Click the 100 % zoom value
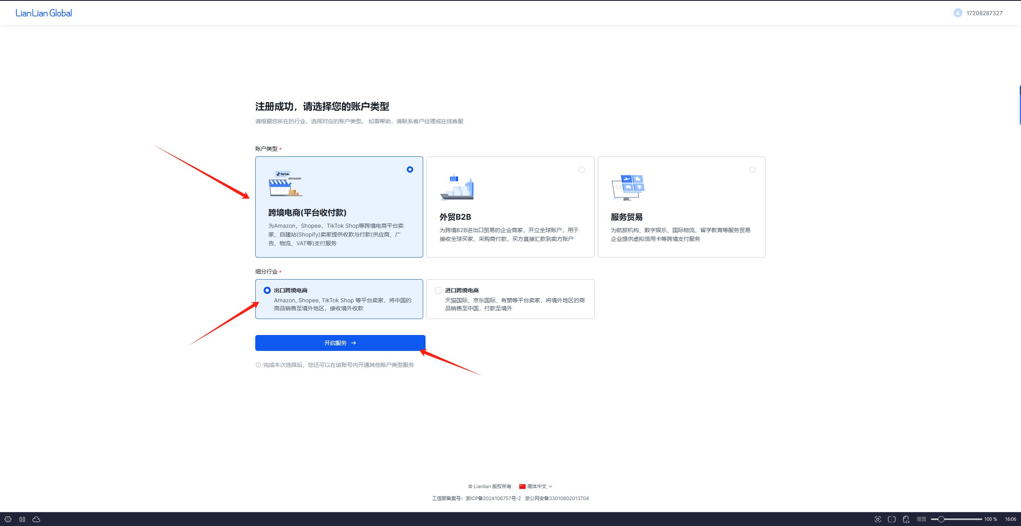This screenshot has height=526, width=1021. point(991,519)
